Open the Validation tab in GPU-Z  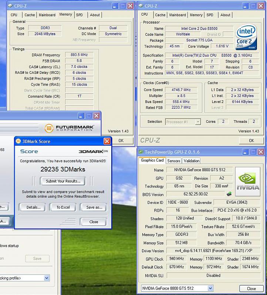[192, 161]
